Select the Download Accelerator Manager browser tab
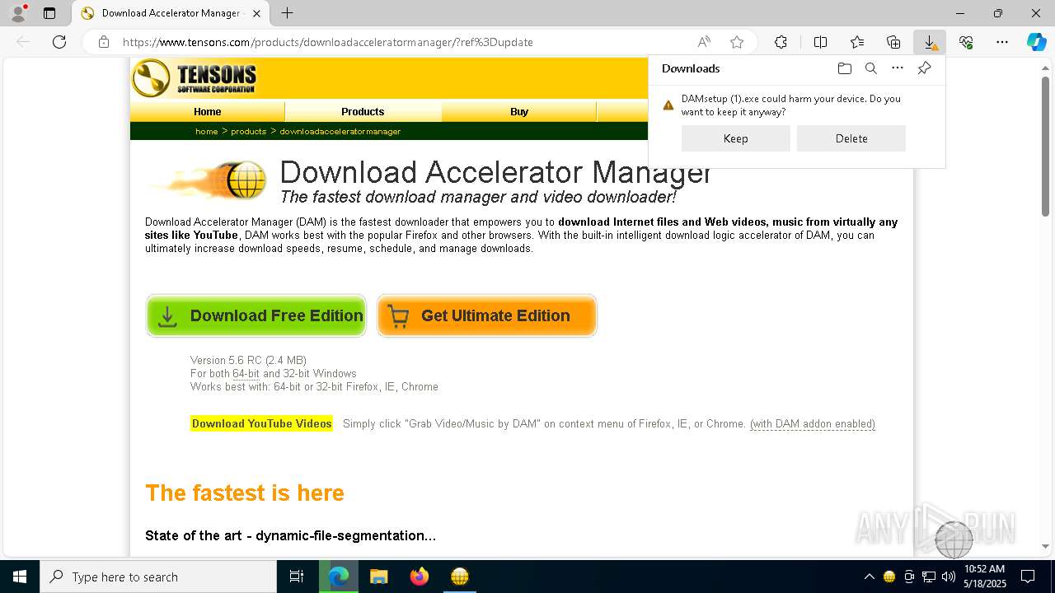This screenshot has height=593, width=1055. 171,13
